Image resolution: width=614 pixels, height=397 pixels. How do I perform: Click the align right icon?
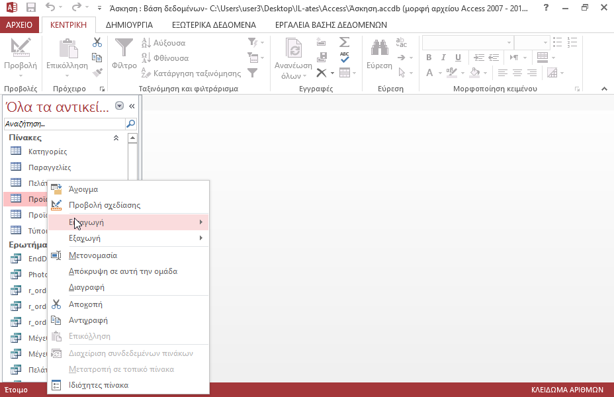point(532,73)
